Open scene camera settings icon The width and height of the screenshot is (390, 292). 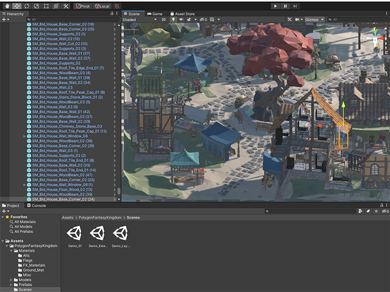pos(297,19)
